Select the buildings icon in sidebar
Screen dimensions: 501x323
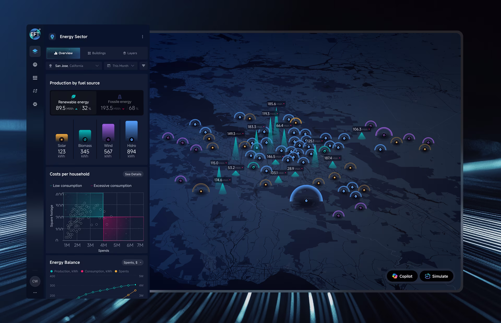[35, 78]
